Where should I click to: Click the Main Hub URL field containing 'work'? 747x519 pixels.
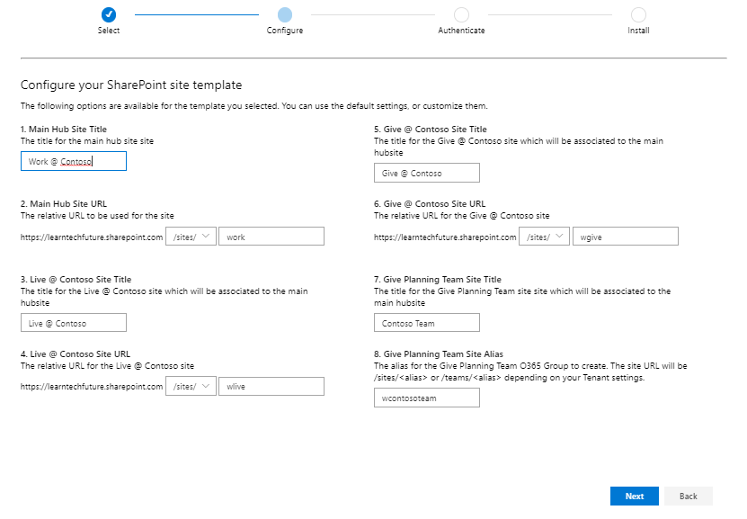pos(271,237)
